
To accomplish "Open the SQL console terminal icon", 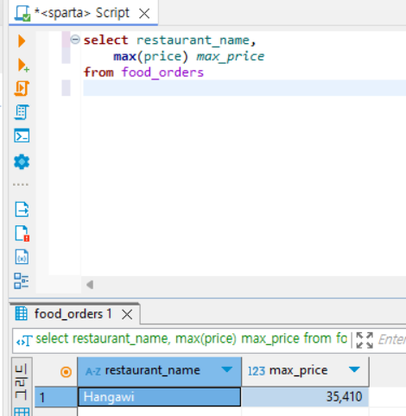I will pyautogui.click(x=22, y=136).
